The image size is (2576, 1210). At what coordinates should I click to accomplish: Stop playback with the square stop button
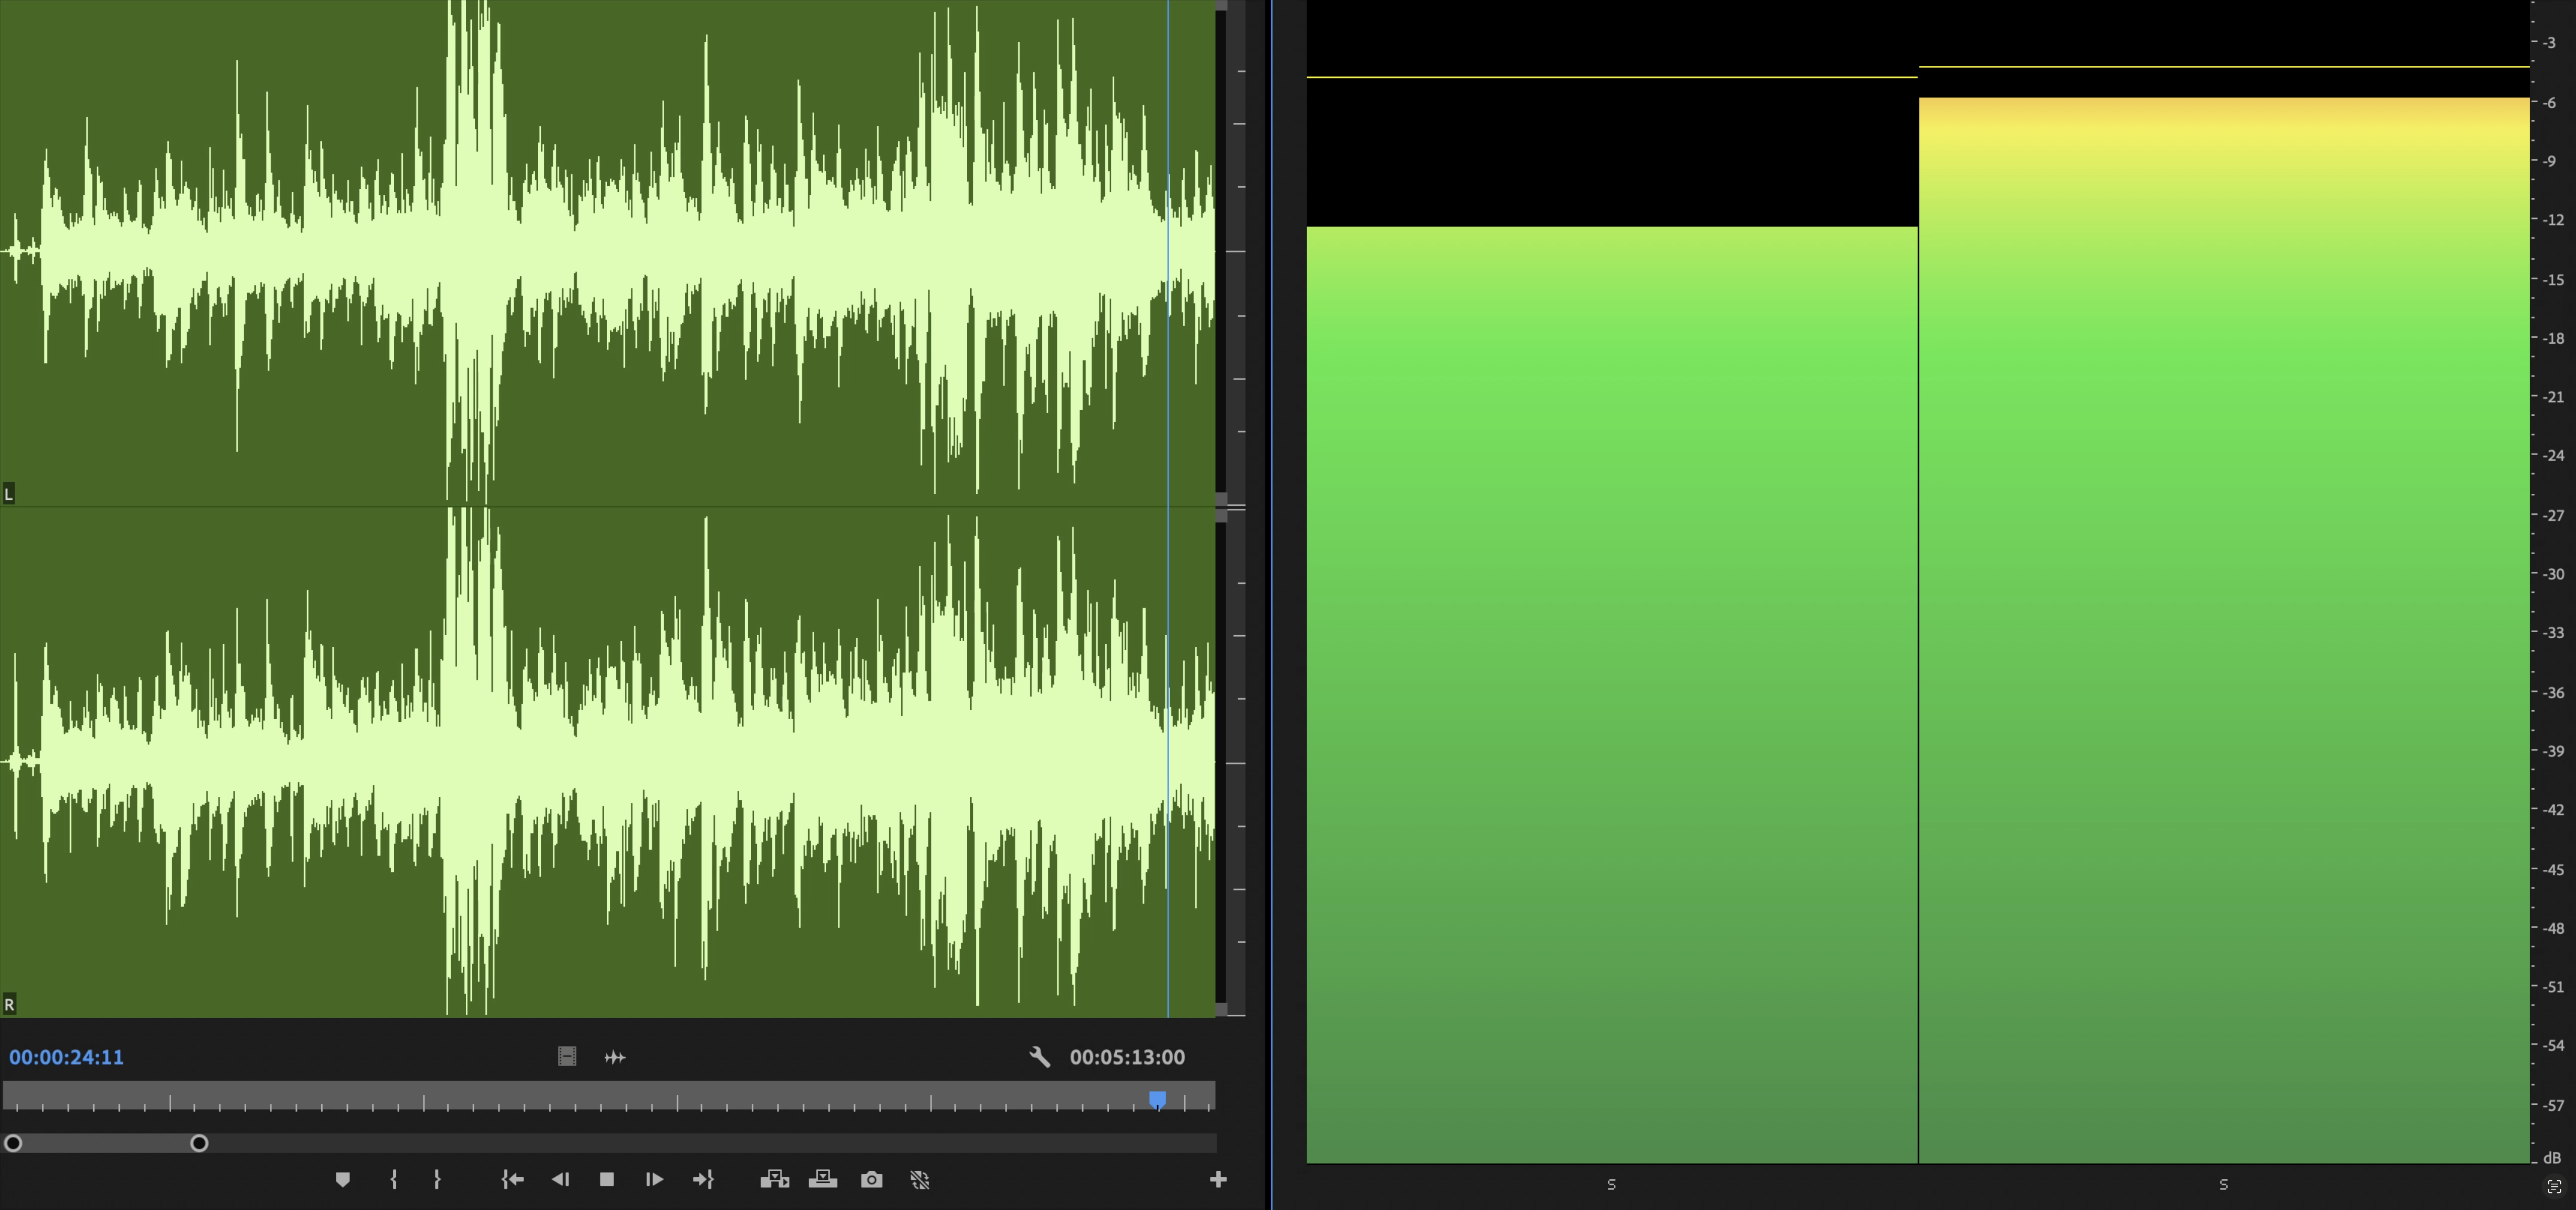[607, 1180]
